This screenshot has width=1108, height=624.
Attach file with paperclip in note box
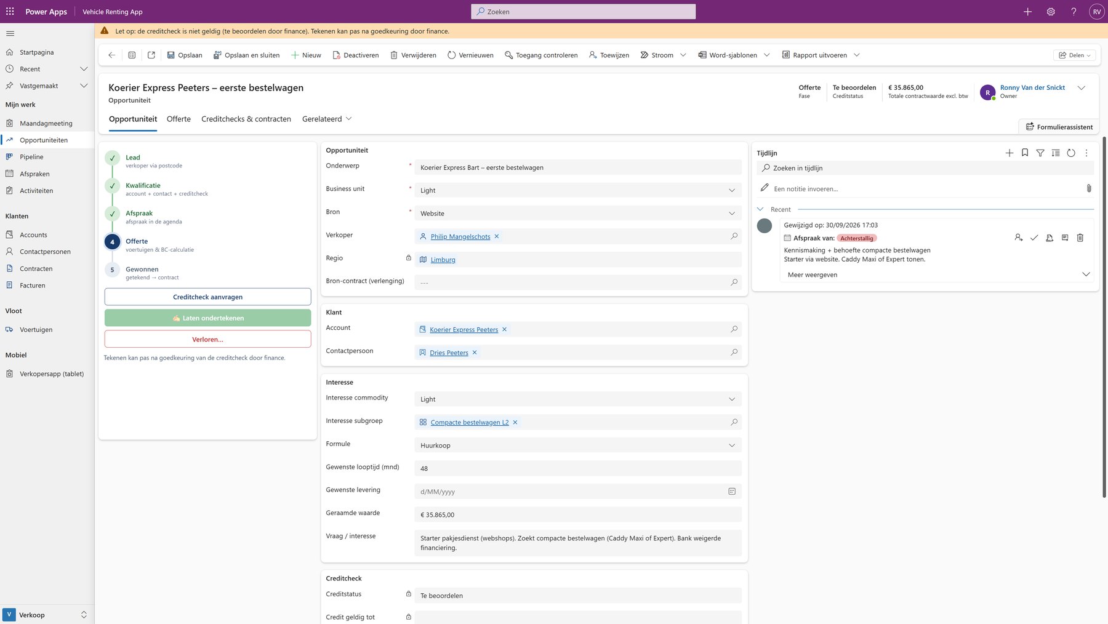tap(1088, 188)
